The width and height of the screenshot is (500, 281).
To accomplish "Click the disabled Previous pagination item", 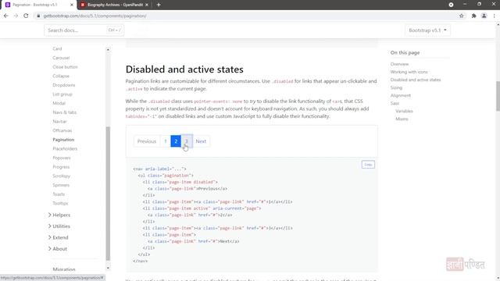I will [147, 141].
